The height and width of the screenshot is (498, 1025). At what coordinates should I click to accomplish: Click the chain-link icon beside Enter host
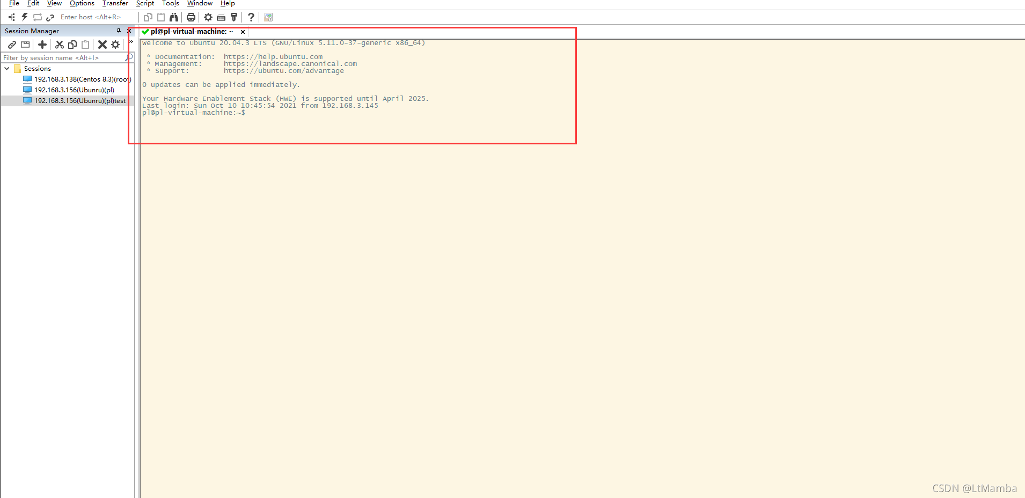[50, 17]
